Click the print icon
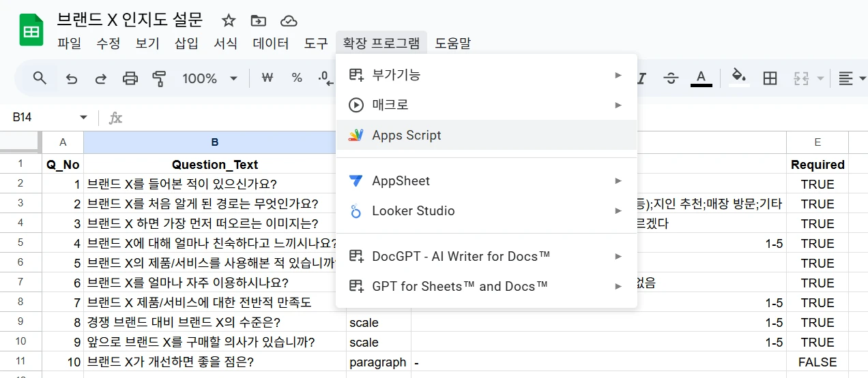This screenshot has height=378, width=868. coord(130,78)
